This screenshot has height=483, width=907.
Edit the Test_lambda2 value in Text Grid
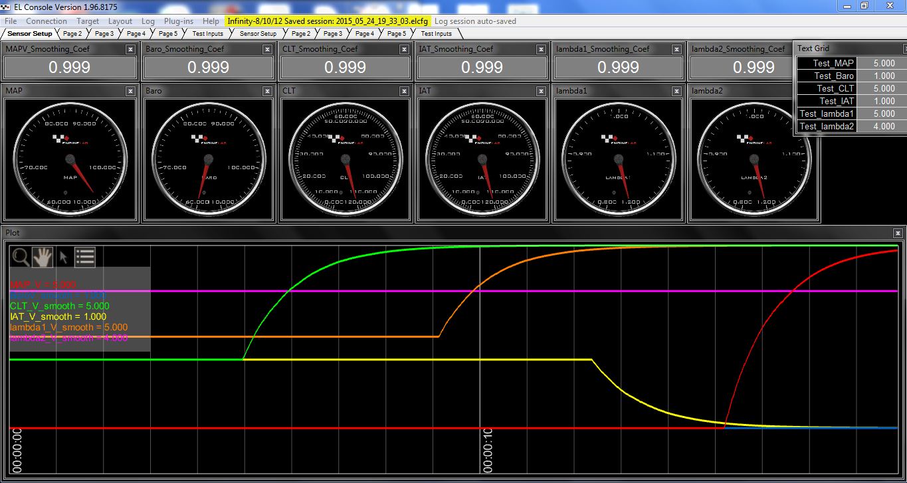[883, 127]
